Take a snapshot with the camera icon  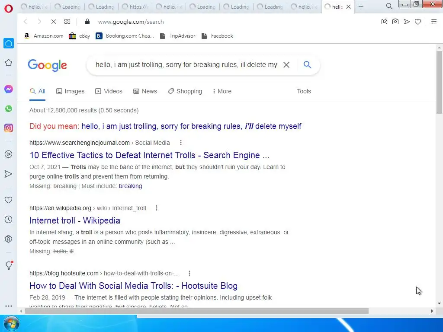point(395,22)
